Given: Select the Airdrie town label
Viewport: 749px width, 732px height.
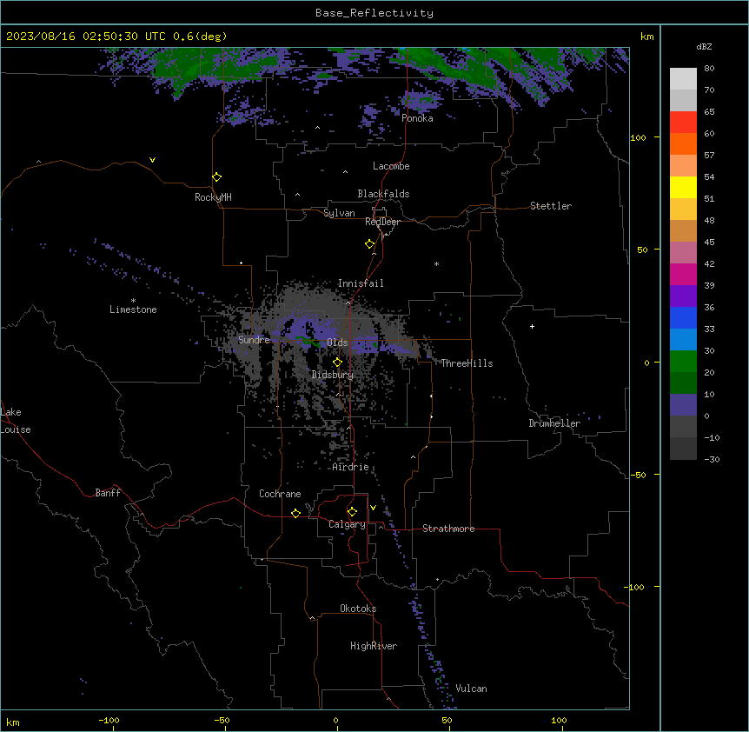Looking at the screenshot, I should pos(351,467).
